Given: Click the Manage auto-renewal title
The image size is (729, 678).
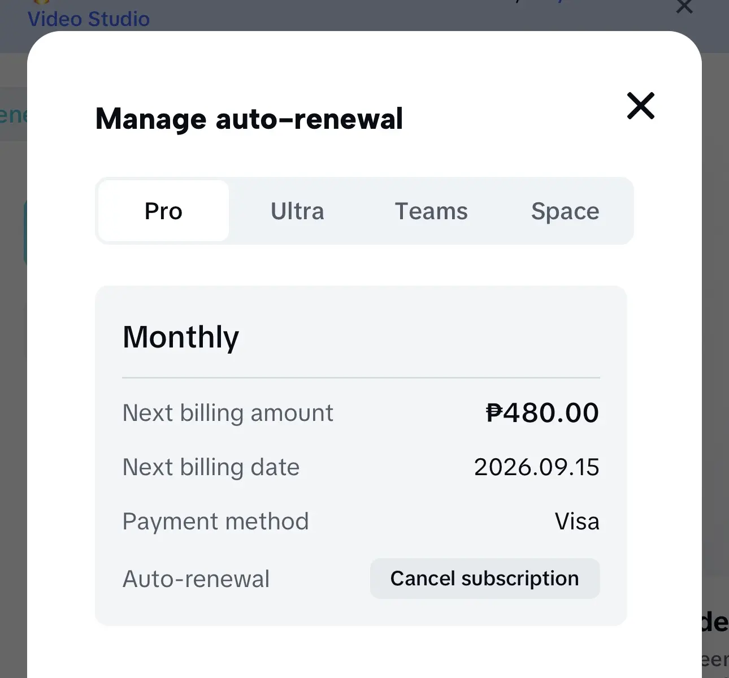Looking at the screenshot, I should click(249, 119).
